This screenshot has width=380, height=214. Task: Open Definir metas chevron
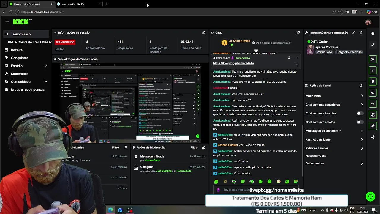[362, 163]
